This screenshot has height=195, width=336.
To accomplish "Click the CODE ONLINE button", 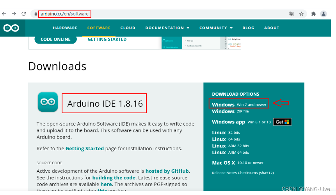I will (55, 40).
